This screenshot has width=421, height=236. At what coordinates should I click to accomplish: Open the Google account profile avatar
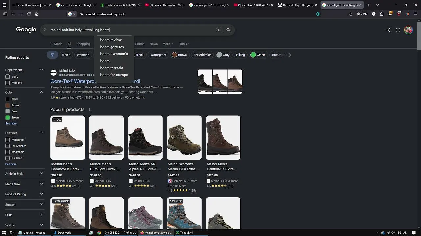(x=408, y=30)
